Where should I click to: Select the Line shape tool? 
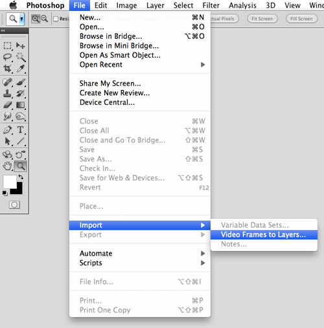pos(21,141)
